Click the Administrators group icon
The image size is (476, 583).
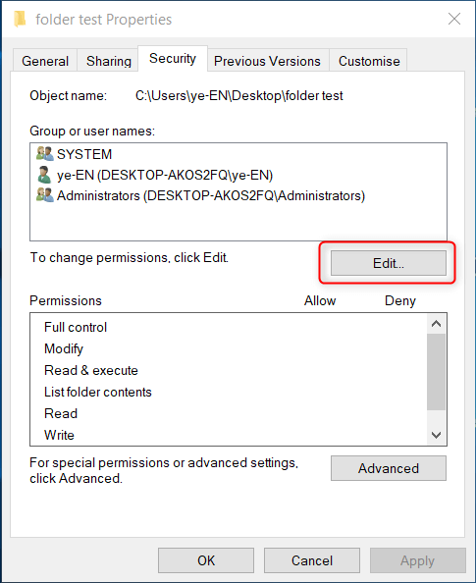(x=45, y=195)
